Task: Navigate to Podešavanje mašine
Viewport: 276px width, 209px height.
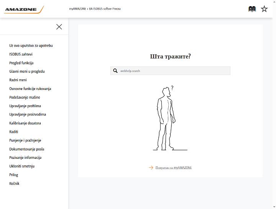Action: point(25,97)
